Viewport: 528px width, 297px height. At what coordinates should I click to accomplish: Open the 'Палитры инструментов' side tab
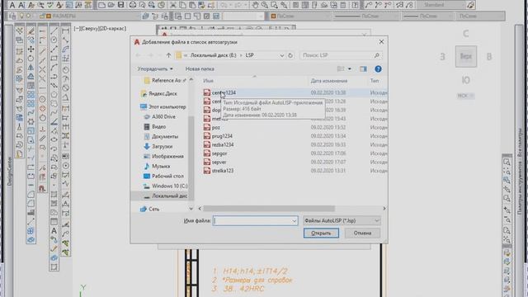pyautogui.click(x=520, y=171)
